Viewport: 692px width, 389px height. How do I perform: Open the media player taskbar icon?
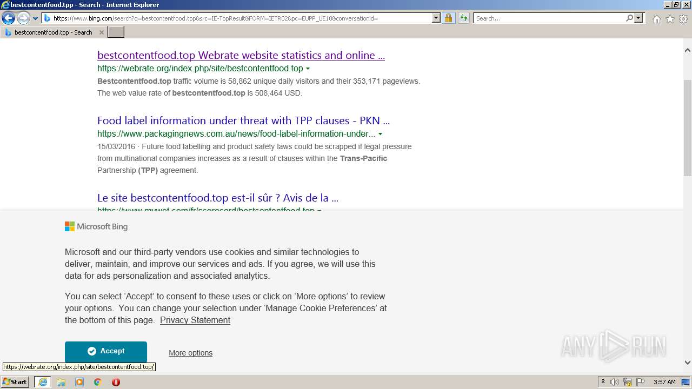click(x=79, y=382)
